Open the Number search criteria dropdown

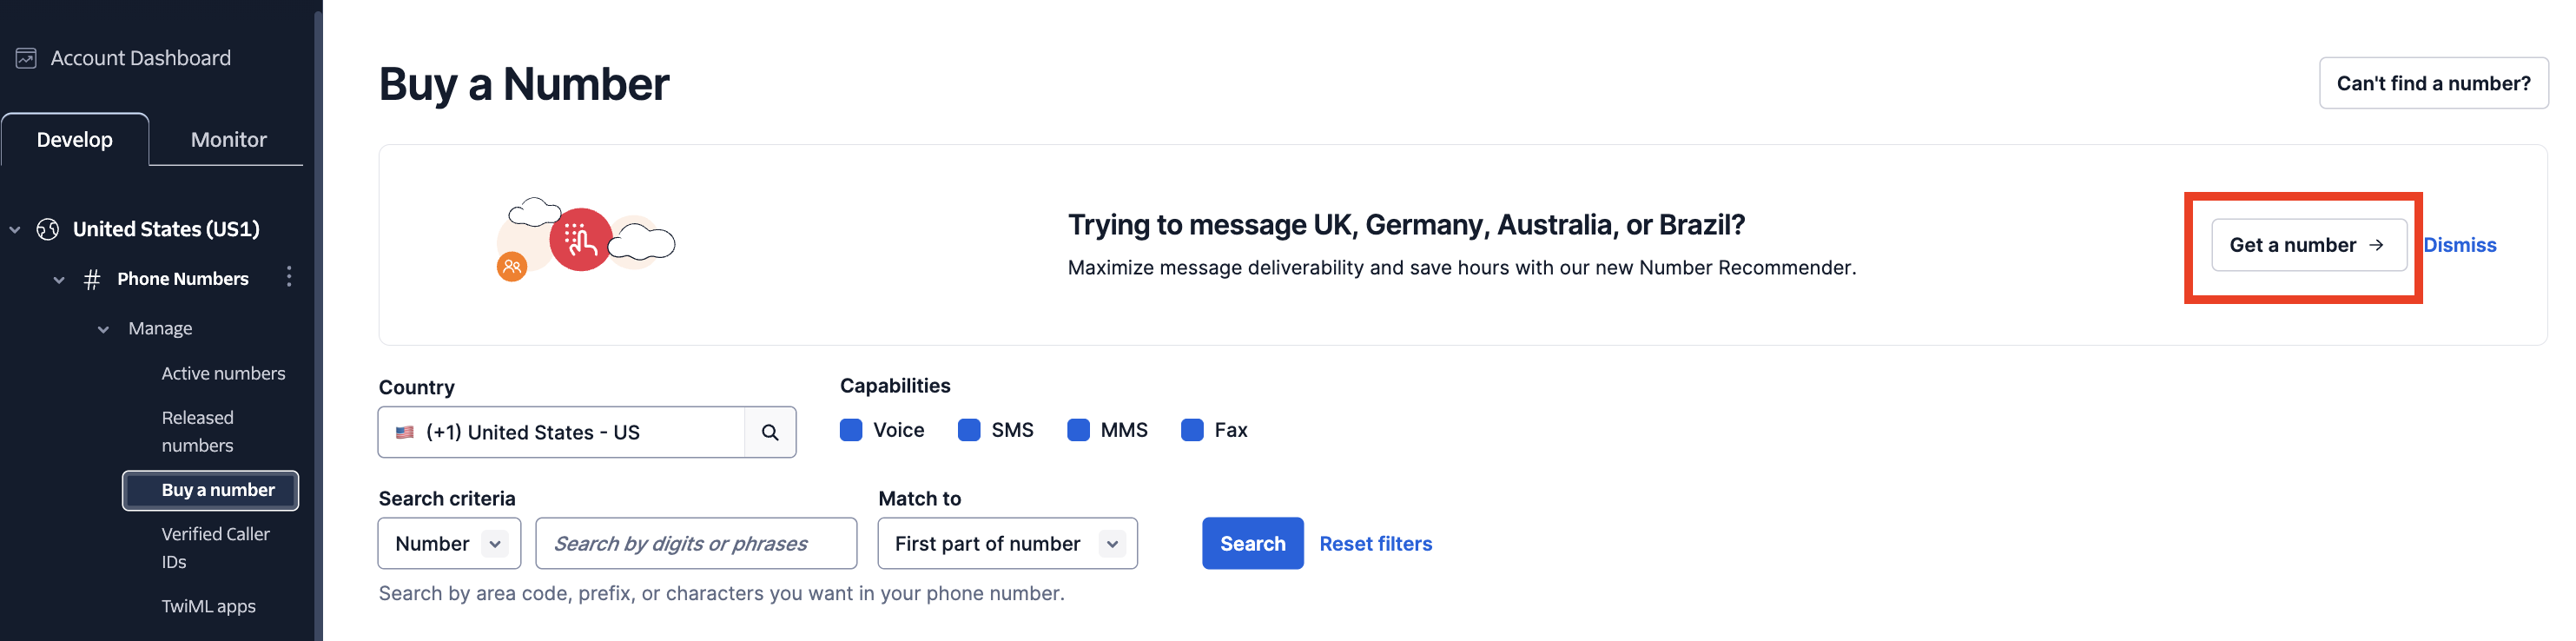tap(449, 543)
